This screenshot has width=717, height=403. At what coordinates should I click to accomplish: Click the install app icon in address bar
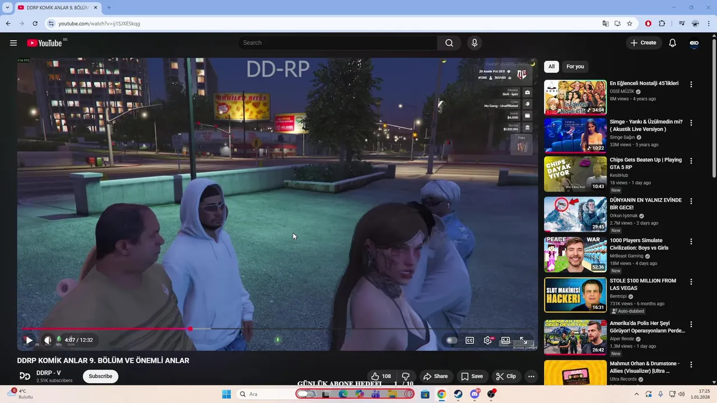tap(617, 24)
